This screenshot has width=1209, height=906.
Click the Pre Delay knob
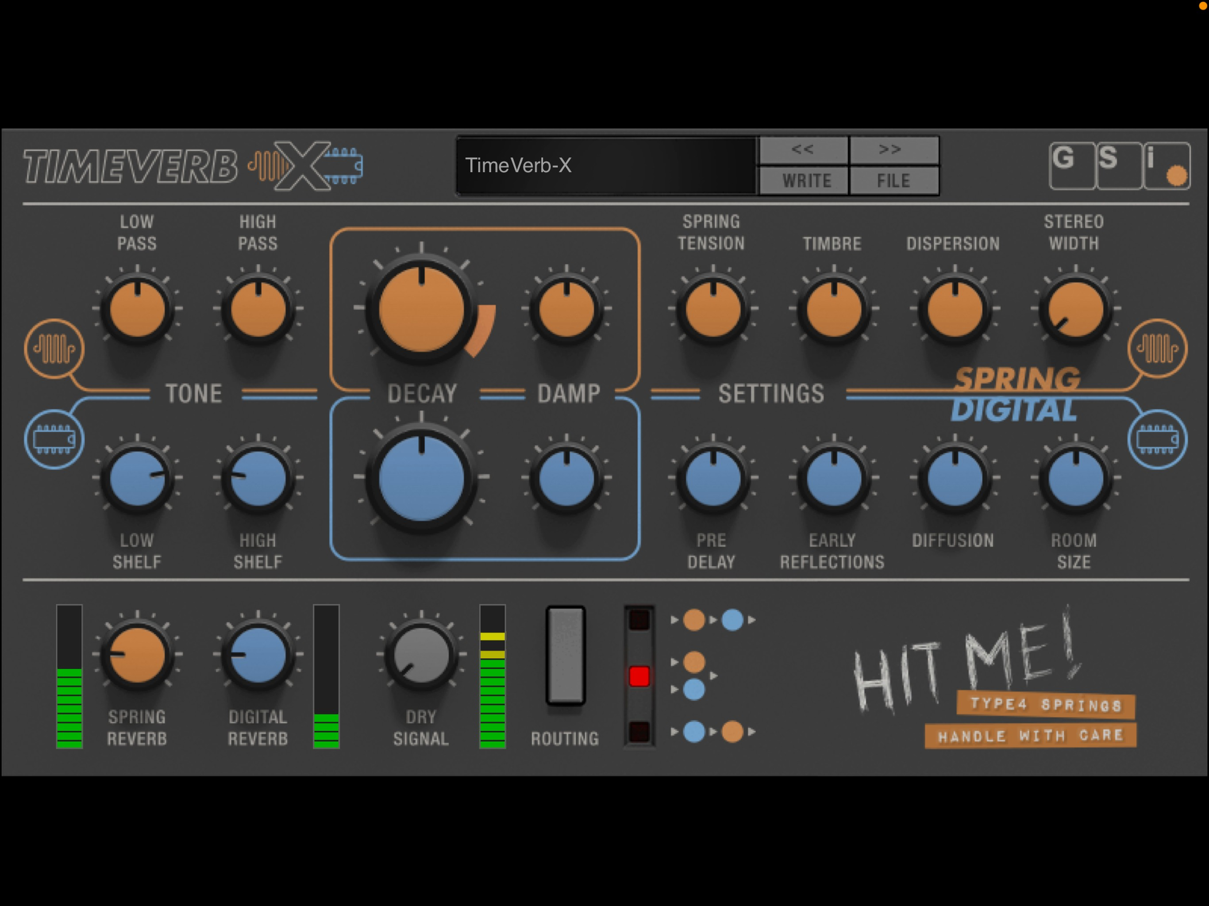[x=713, y=479]
